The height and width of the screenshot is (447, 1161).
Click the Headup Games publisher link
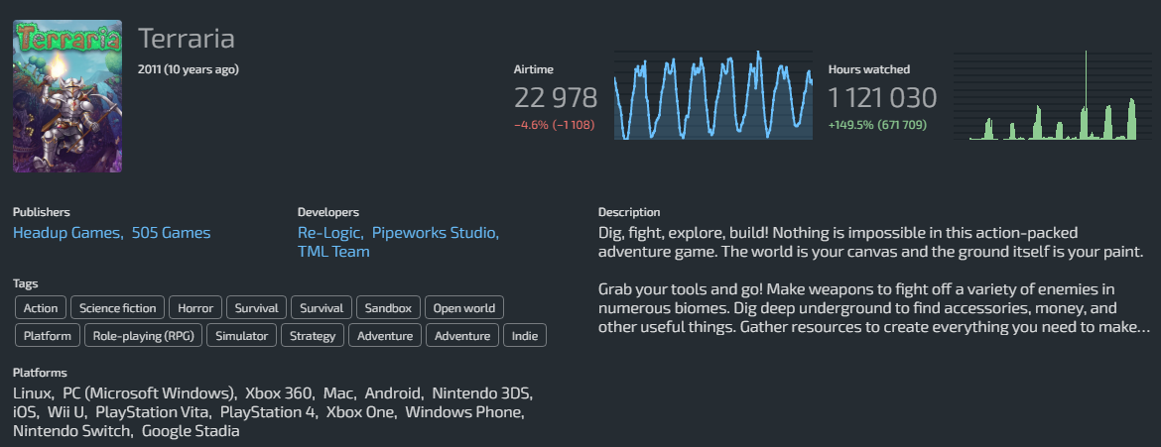[x=68, y=233]
